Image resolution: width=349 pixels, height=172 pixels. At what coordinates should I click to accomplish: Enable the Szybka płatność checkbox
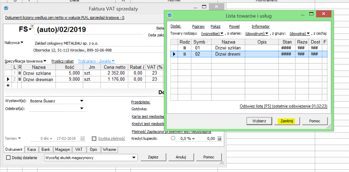pyautogui.click(x=94, y=139)
